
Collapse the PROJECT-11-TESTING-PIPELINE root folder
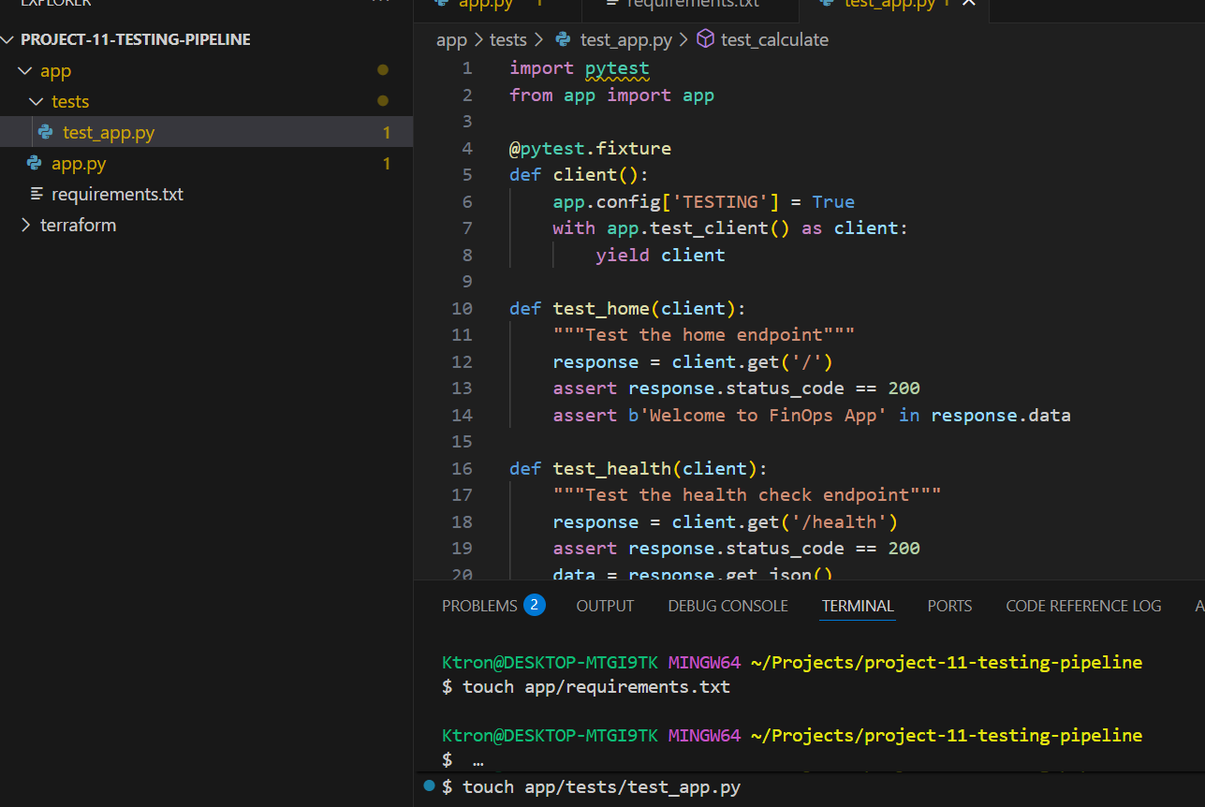coord(9,39)
